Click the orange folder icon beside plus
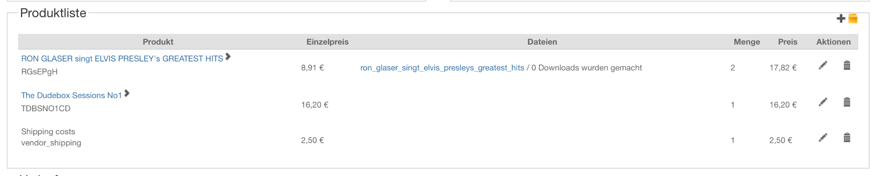The width and height of the screenshot is (877, 176). point(853,18)
